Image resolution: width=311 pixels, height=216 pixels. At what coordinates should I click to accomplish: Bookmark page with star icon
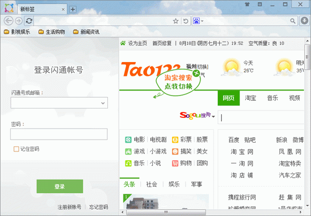pos(176,21)
